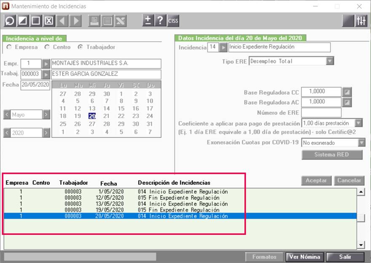The width and height of the screenshot is (371, 263).
Task: Select day 31 in the calendar
Action: (x=150, y=124)
